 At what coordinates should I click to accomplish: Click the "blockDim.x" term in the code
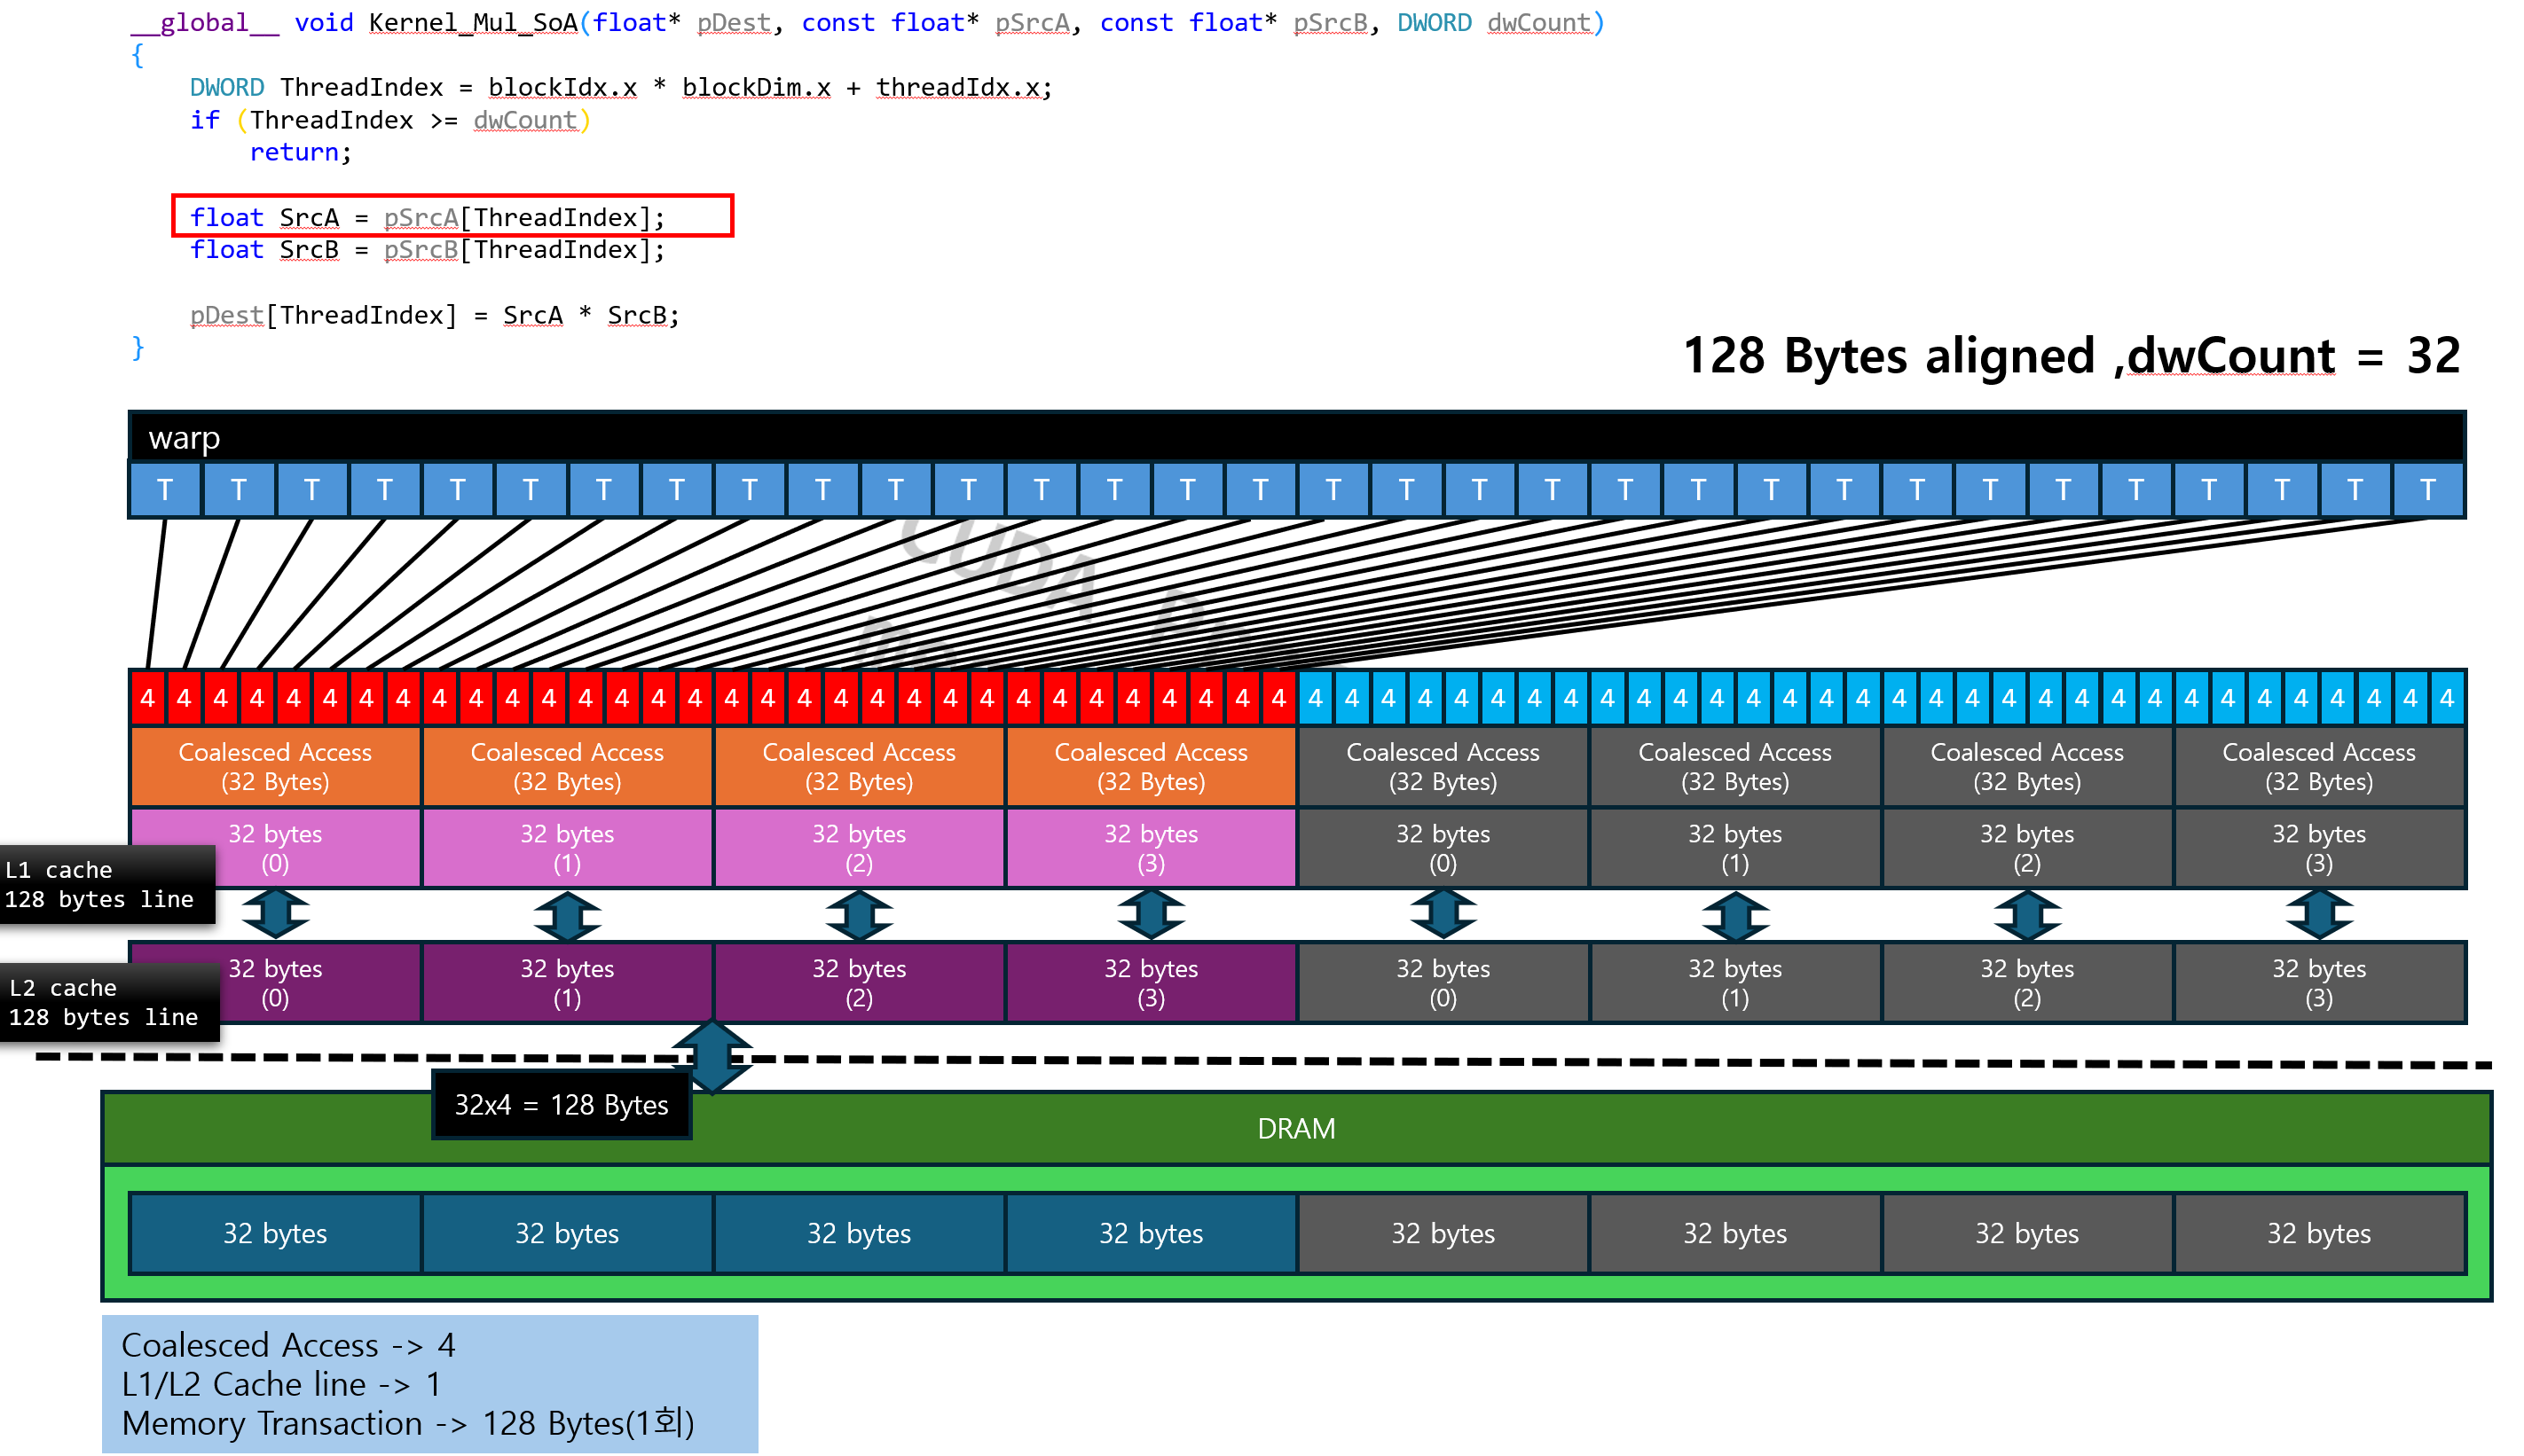click(756, 87)
